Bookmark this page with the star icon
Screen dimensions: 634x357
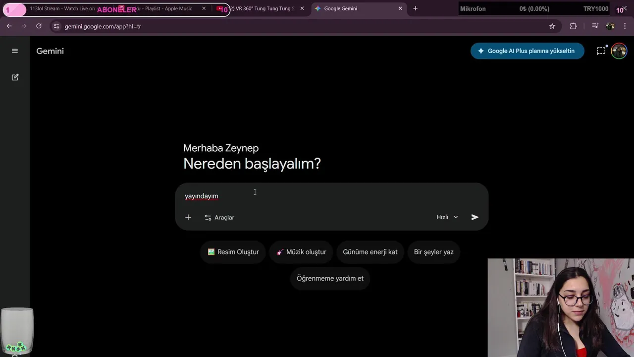pos(552,26)
